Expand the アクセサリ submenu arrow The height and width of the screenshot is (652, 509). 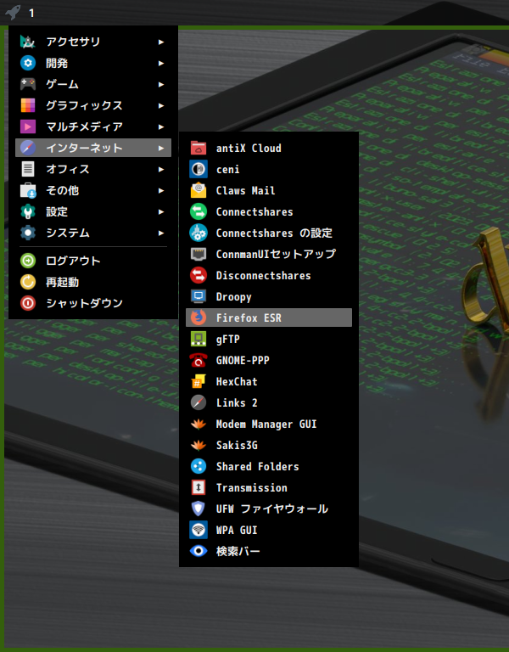(x=161, y=42)
